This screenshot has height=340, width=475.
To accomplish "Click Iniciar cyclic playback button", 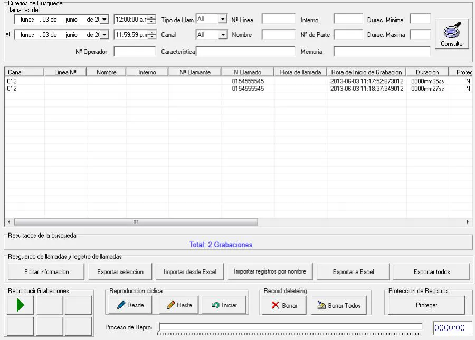I will click(224, 305).
